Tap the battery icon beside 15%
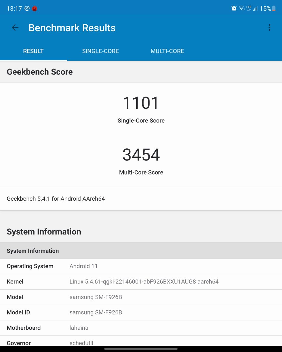282x352 pixels. click(274, 8)
